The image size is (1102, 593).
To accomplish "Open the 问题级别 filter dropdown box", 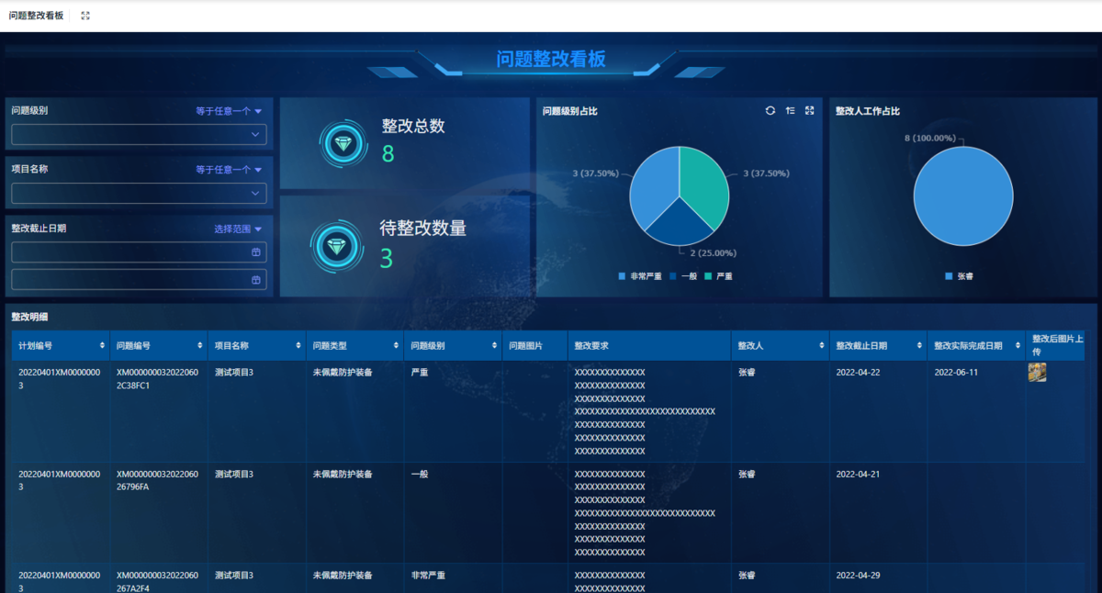I will click(139, 135).
